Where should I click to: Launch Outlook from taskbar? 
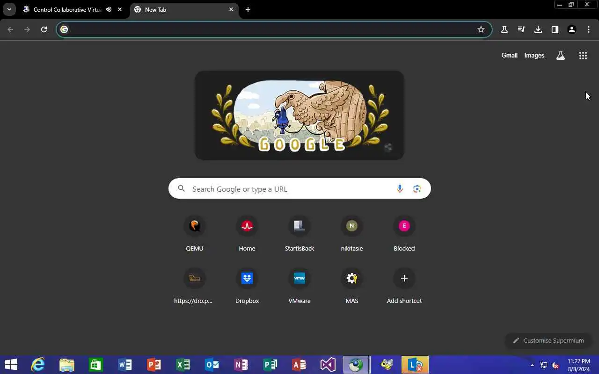pyautogui.click(x=212, y=365)
